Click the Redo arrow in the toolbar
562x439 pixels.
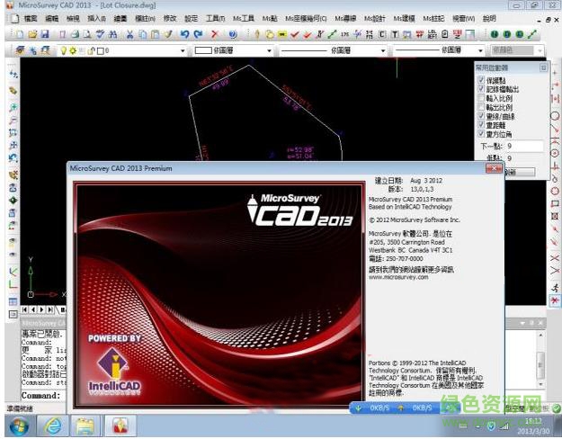(199, 33)
